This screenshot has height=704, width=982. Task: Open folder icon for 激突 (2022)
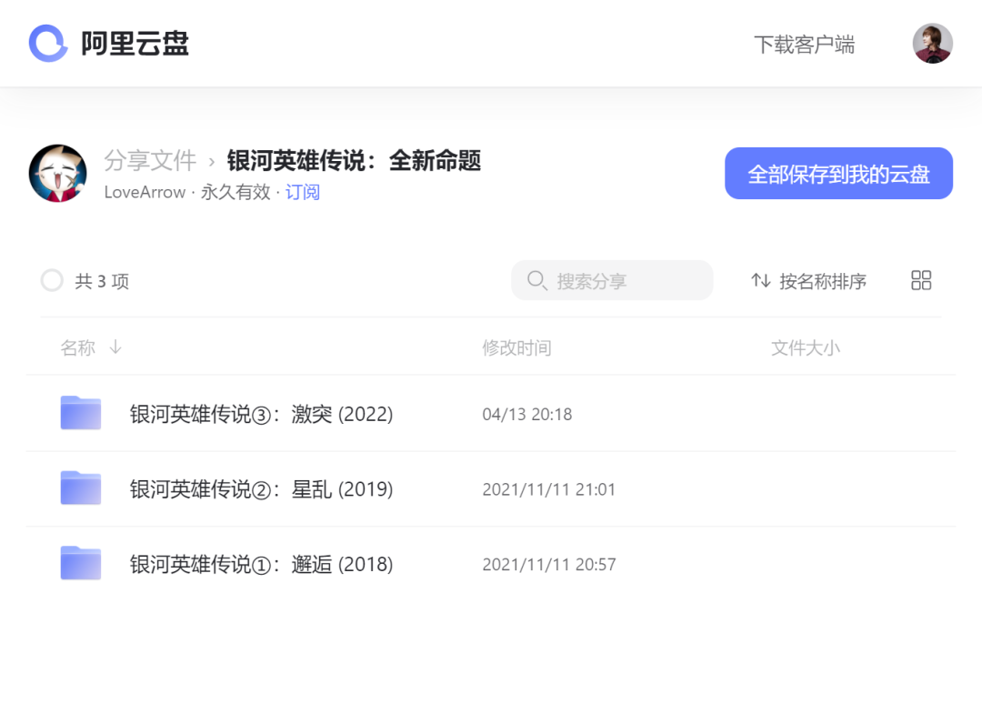(x=81, y=413)
